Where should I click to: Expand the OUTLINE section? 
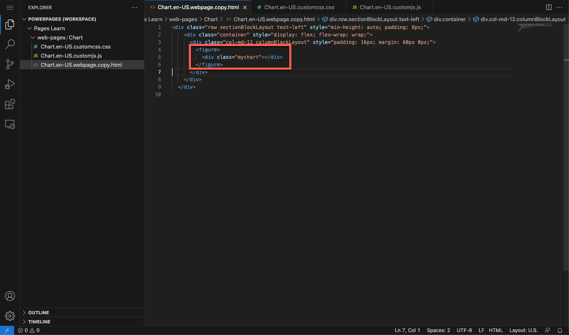point(39,313)
